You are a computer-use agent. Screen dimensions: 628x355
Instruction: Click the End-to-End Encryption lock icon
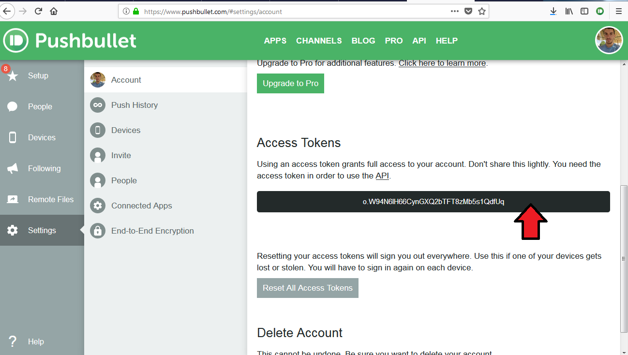pyautogui.click(x=98, y=231)
